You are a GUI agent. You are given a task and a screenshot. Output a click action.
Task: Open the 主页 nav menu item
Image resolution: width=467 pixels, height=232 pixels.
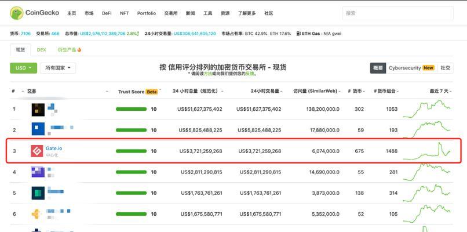(71, 13)
